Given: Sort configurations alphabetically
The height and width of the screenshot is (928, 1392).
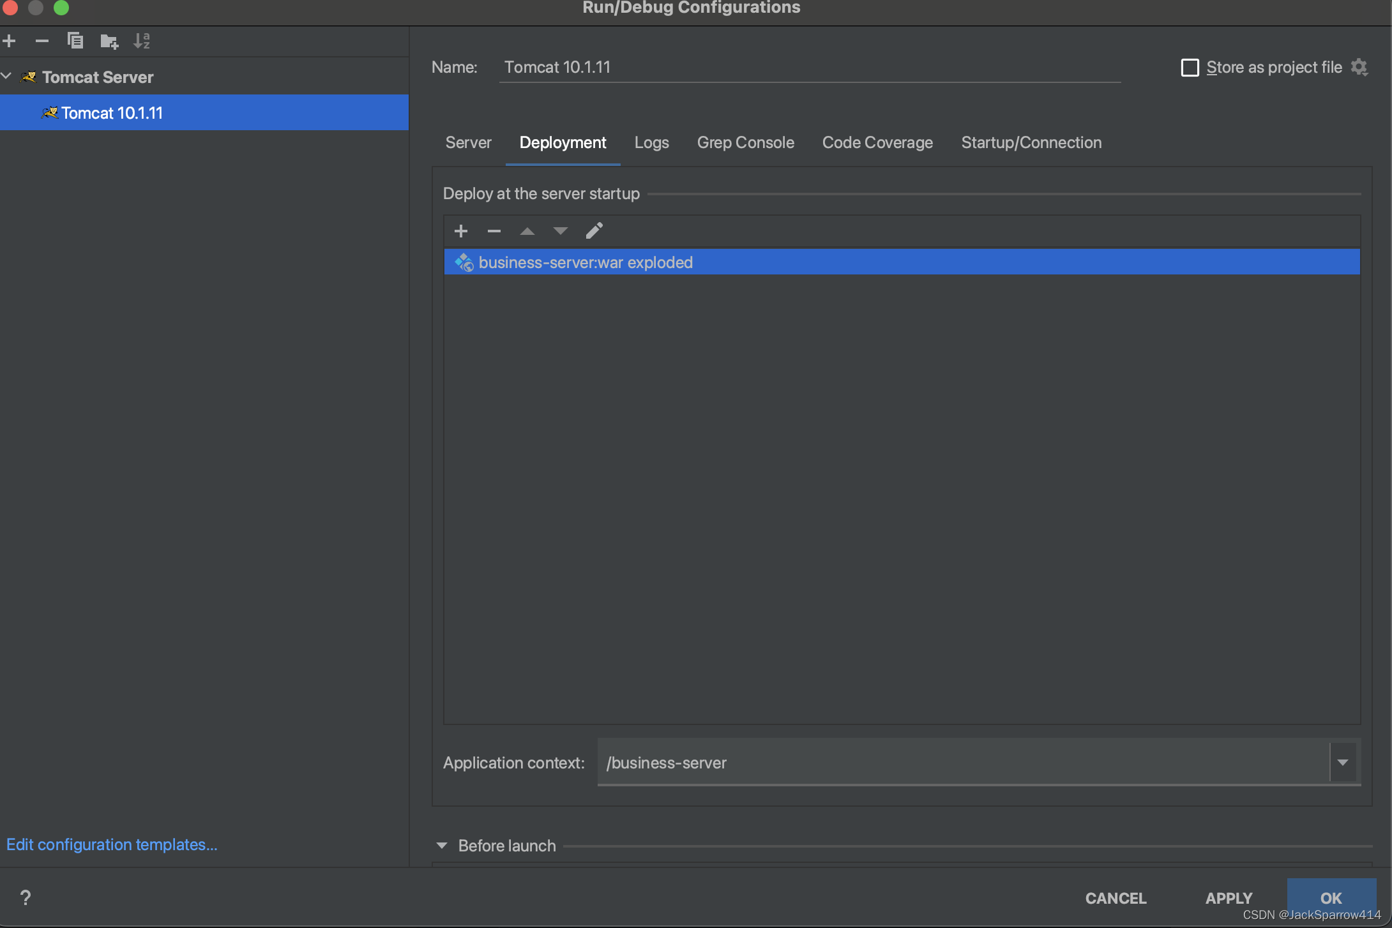Looking at the screenshot, I should pos(142,41).
